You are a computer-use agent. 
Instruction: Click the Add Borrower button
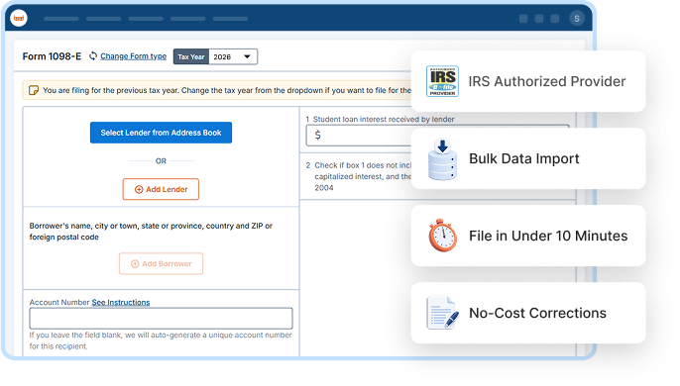coord(161,264)
